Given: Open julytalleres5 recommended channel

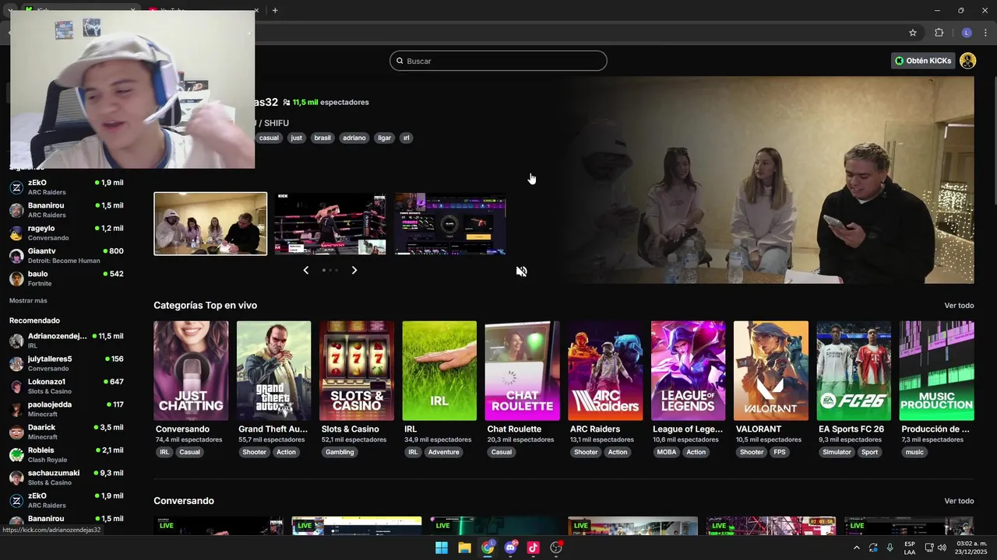Looking at the screenshot, I should tap(66, 363).
